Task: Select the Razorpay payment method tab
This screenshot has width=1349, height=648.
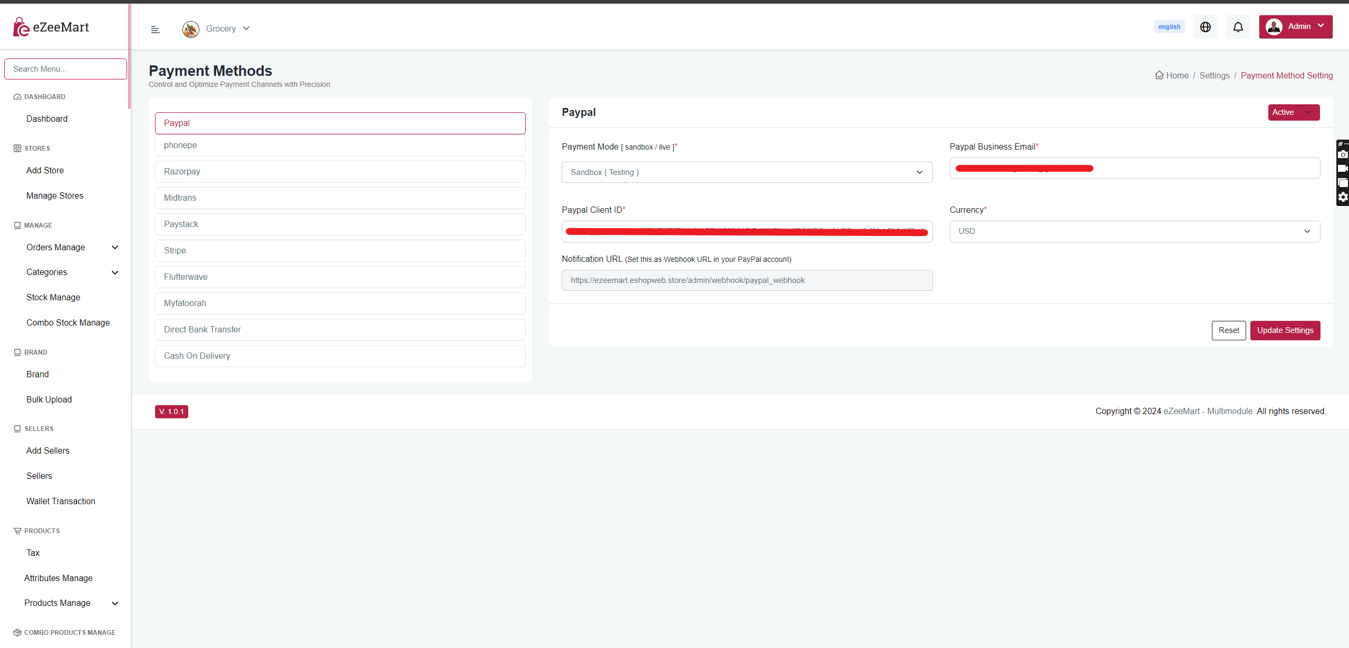Action: [x=340, y=172]
